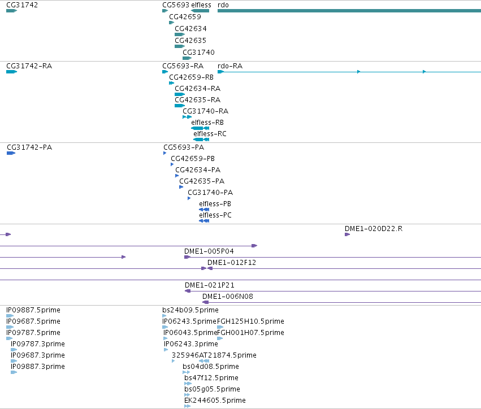The height and width of the screenshot is (409, 481).
Task: Select the IP09887.3prime EST label
Action: pyautogui.click(x=38, y=367)
